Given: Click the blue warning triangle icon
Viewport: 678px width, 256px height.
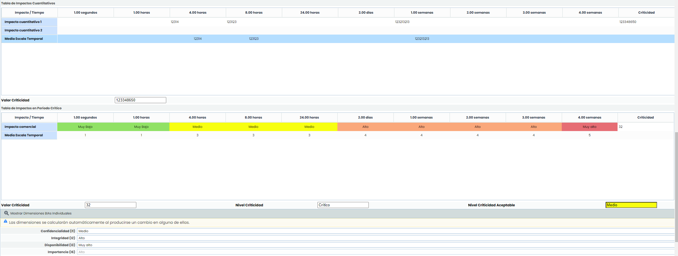Looking at the screenshot, I should pyautogui.click(x=6, y=221).
